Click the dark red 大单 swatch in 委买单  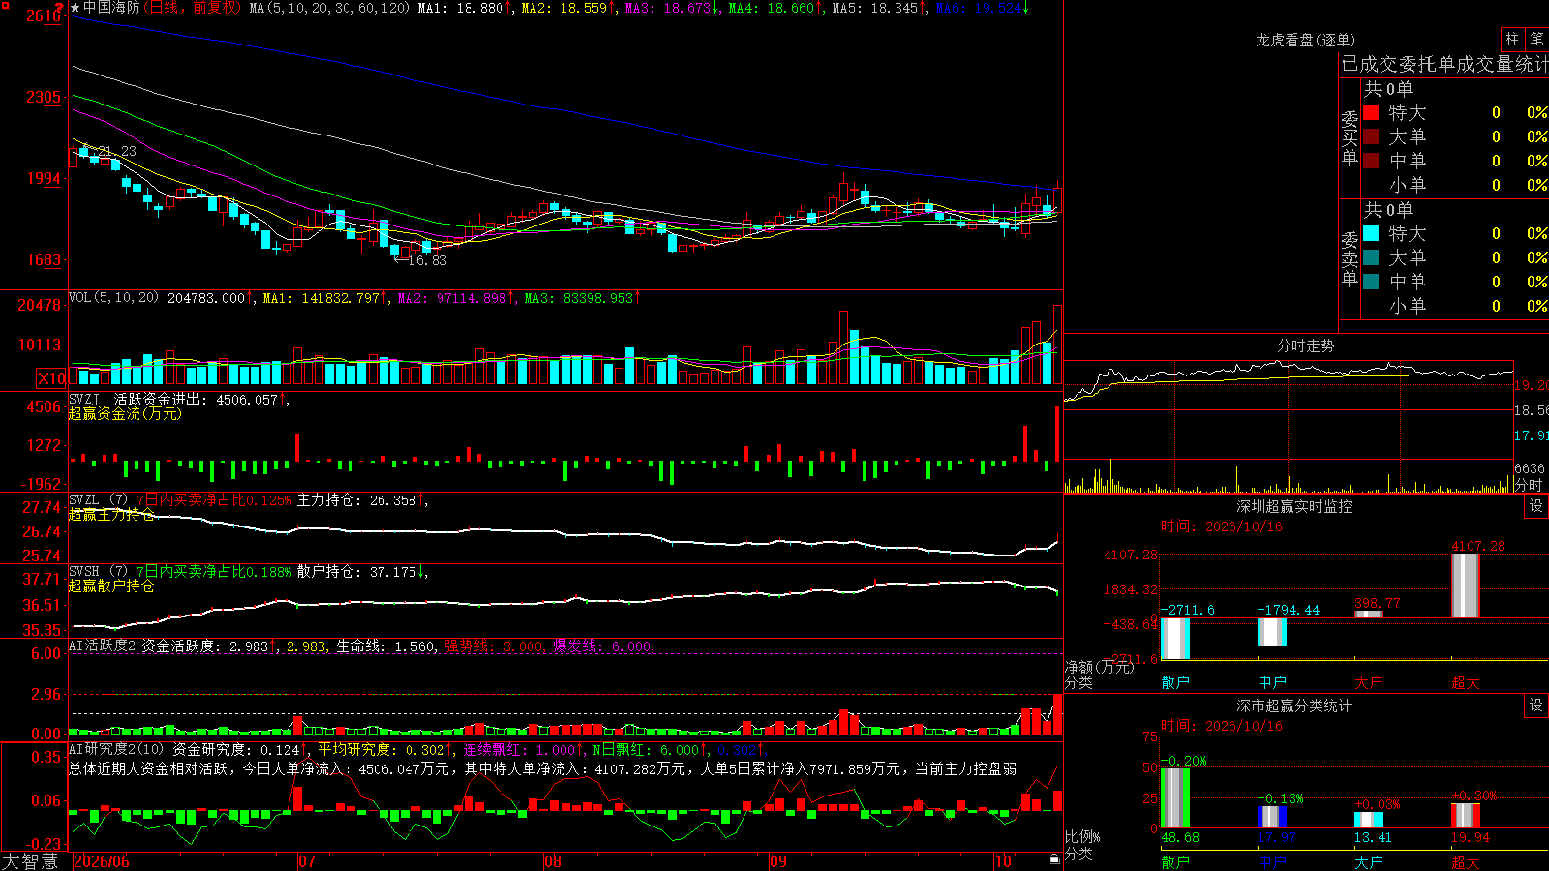(1371, 136)
